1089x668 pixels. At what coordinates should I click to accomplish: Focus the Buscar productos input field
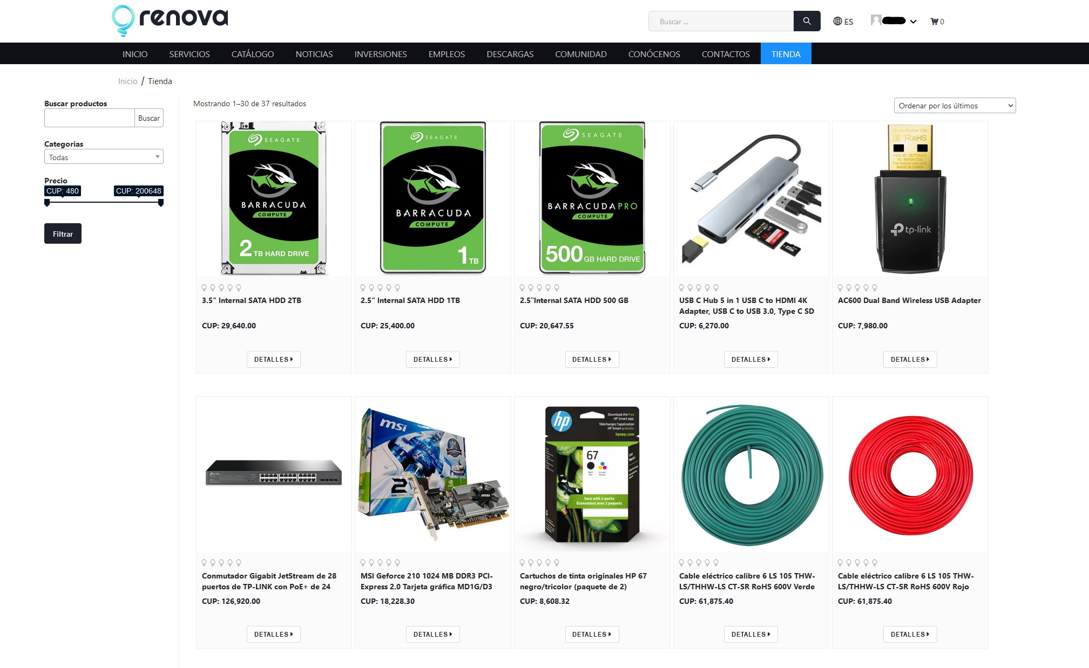point(89,118)
